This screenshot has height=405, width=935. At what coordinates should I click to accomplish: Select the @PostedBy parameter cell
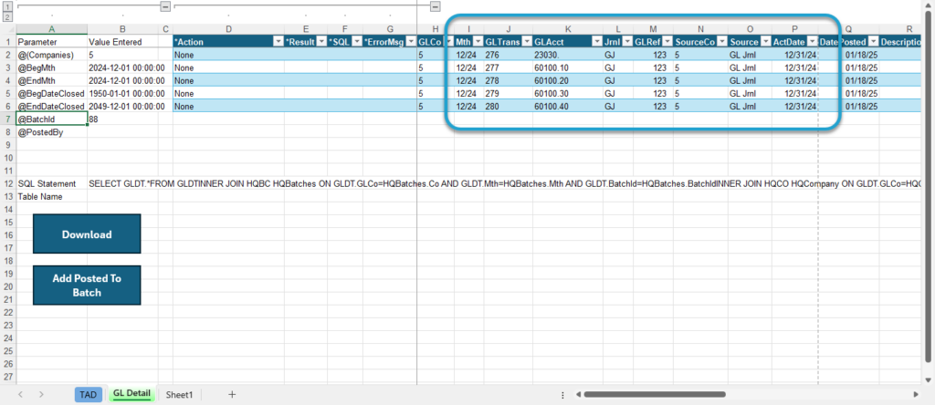(52, 132)
